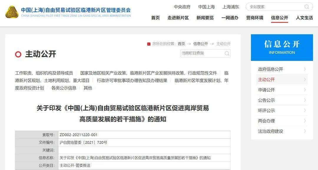318x170 pixels.
Task: Open the 营商环境 navigation menu
Action: pos(255,18)
